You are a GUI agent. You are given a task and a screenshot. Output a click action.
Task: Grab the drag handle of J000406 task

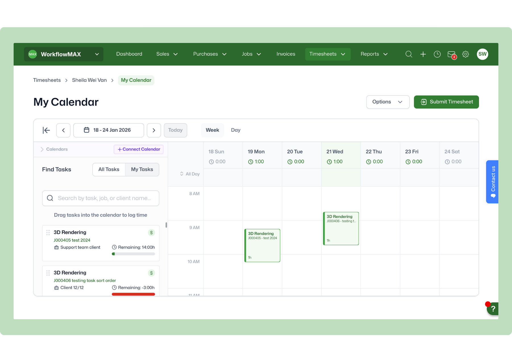[48, 273]
